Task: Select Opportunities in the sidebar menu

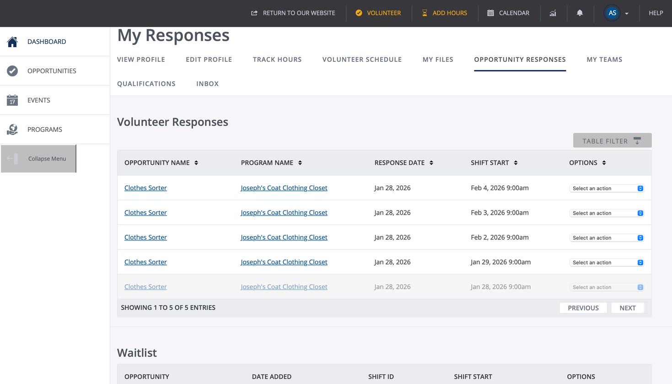Action: 55,71
